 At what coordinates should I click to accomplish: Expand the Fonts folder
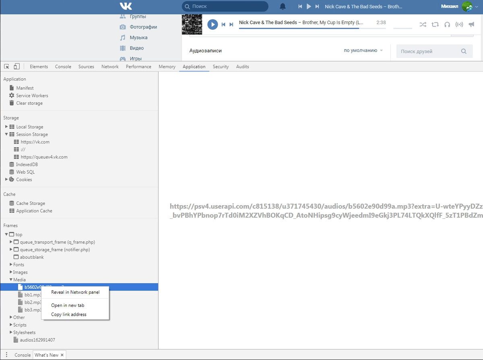point(11,265)
